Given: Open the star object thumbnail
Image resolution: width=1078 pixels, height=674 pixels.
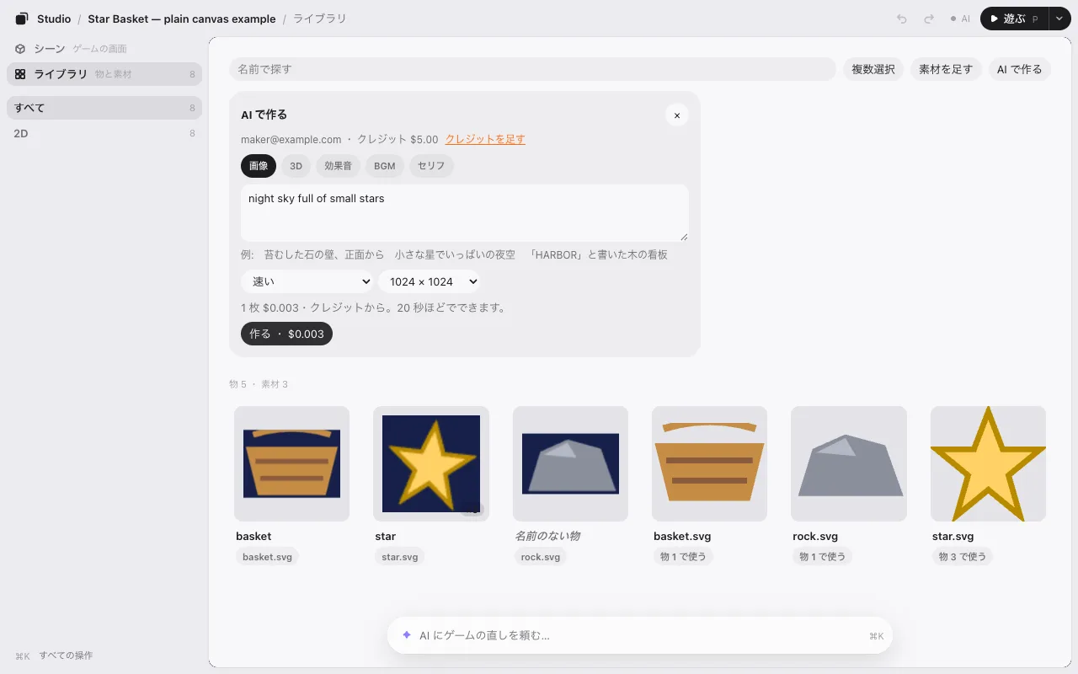Looking at the screenshot, I should (x=431, y=463).
